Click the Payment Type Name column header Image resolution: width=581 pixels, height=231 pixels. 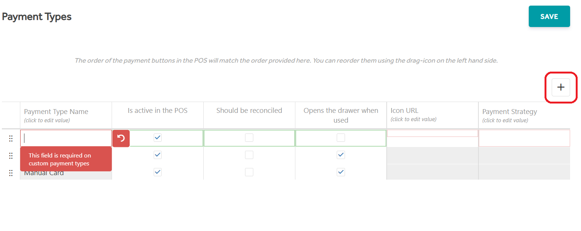[x=56, y=112]
